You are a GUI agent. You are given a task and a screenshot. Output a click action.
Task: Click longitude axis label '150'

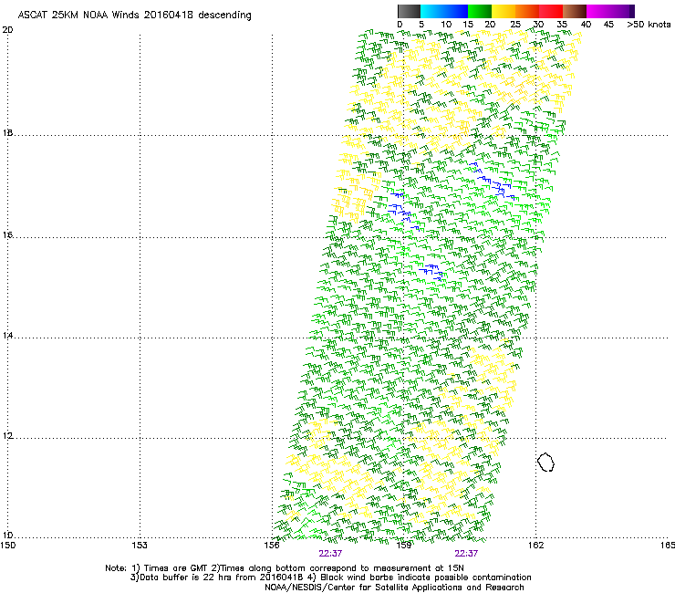coord(7,546)
